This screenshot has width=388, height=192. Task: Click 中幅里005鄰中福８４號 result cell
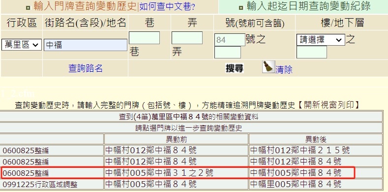[x=296, y=184]
